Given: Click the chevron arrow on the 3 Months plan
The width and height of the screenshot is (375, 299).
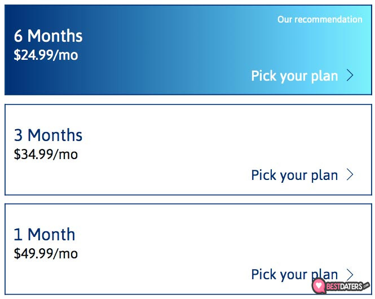Looking at the screenshot, I should click(x=350, y=175).
